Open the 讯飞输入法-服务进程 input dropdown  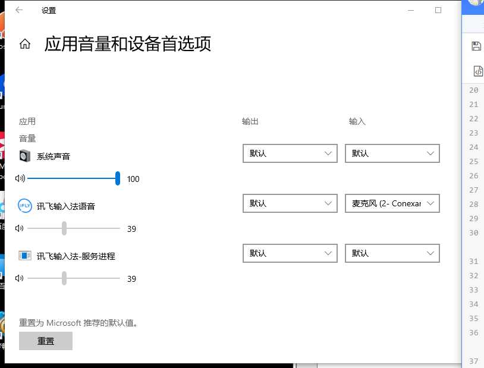point(392,253)
